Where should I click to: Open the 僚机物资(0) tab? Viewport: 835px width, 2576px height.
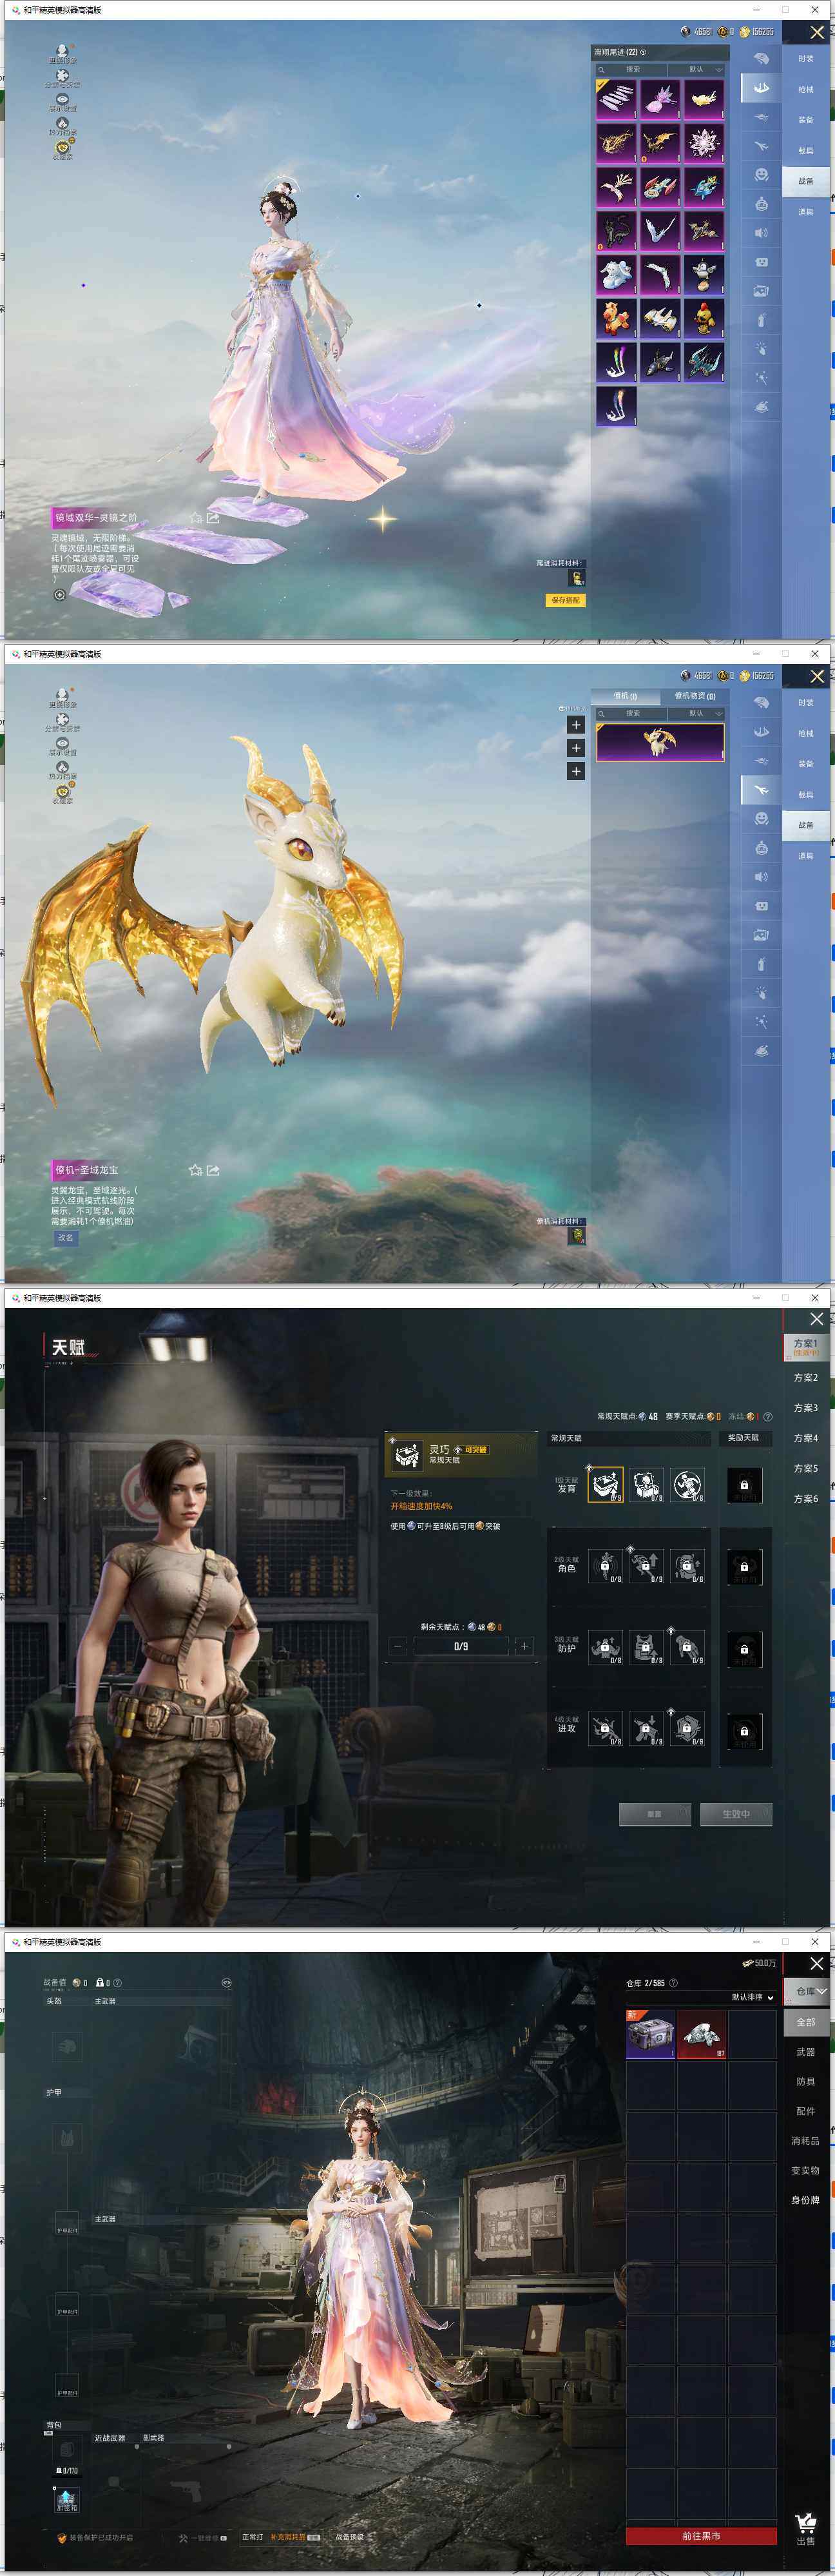695,696
